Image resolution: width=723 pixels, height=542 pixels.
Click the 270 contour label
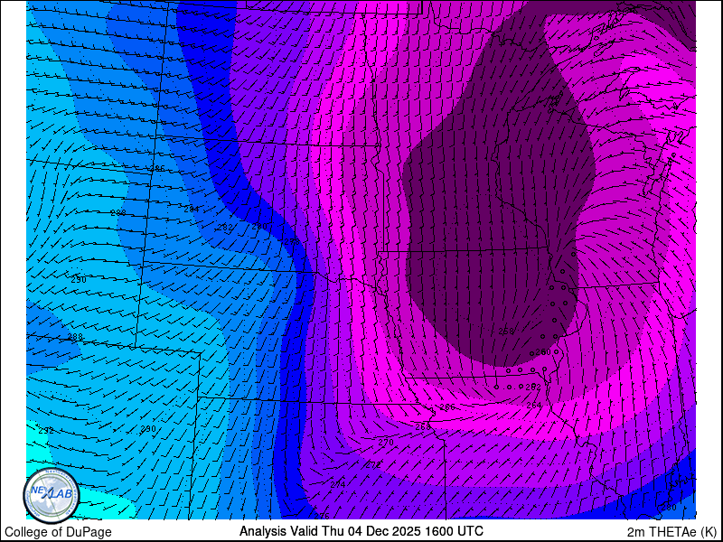tap(386, 443)
